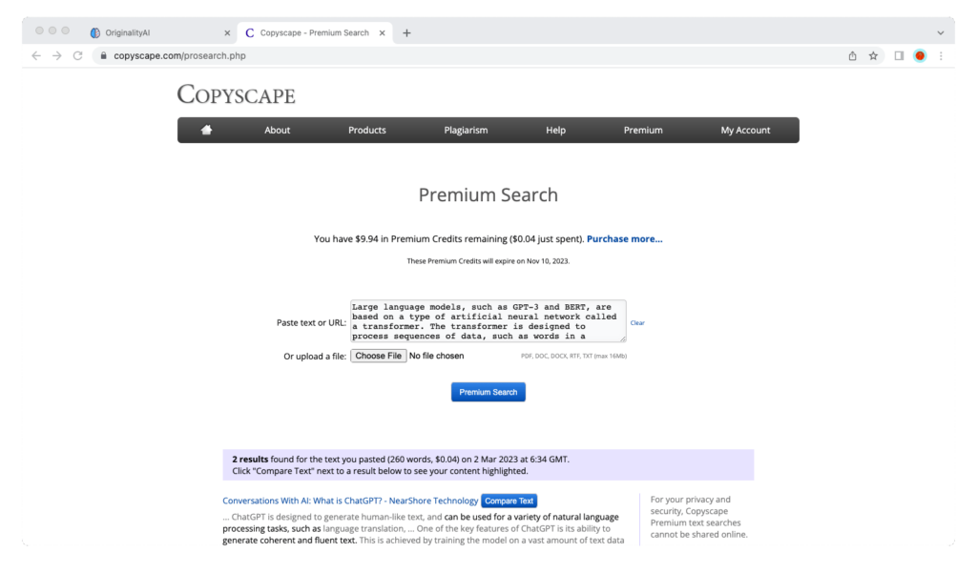The image size is (977, 573).
Task: Click the Copyscape logo
Action: (237, 94)
